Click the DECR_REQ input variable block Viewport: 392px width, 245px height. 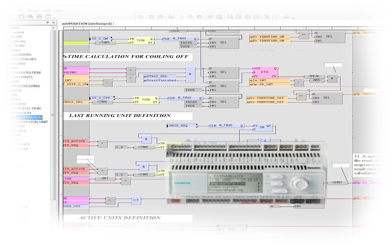click(182, 125)
